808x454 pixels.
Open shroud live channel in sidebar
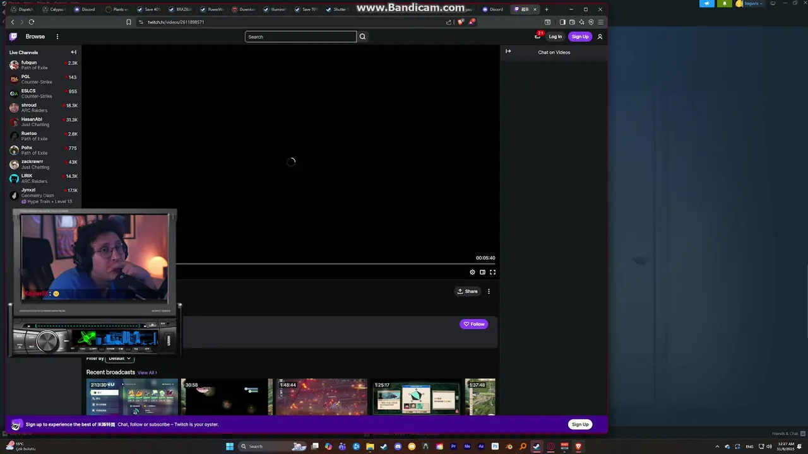point(44,108)
